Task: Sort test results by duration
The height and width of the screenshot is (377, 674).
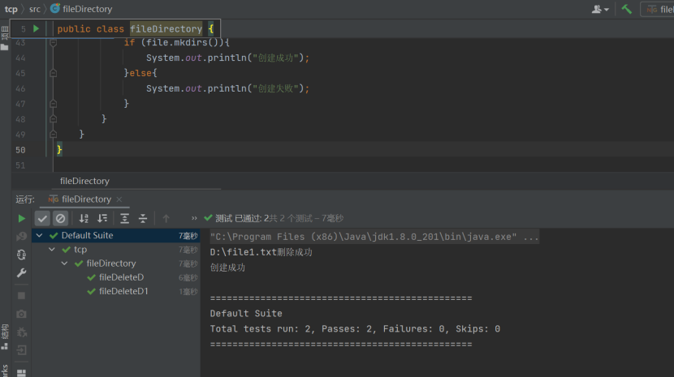Action: click(x=102, y=218)
